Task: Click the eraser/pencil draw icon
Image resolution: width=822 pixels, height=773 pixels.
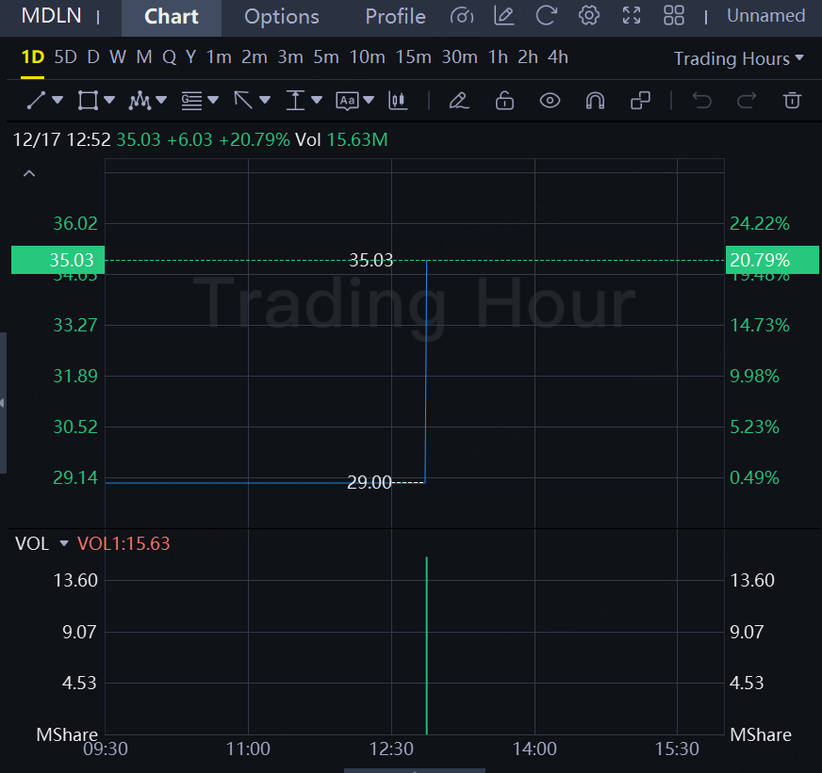Action: [x=459, y=100]
